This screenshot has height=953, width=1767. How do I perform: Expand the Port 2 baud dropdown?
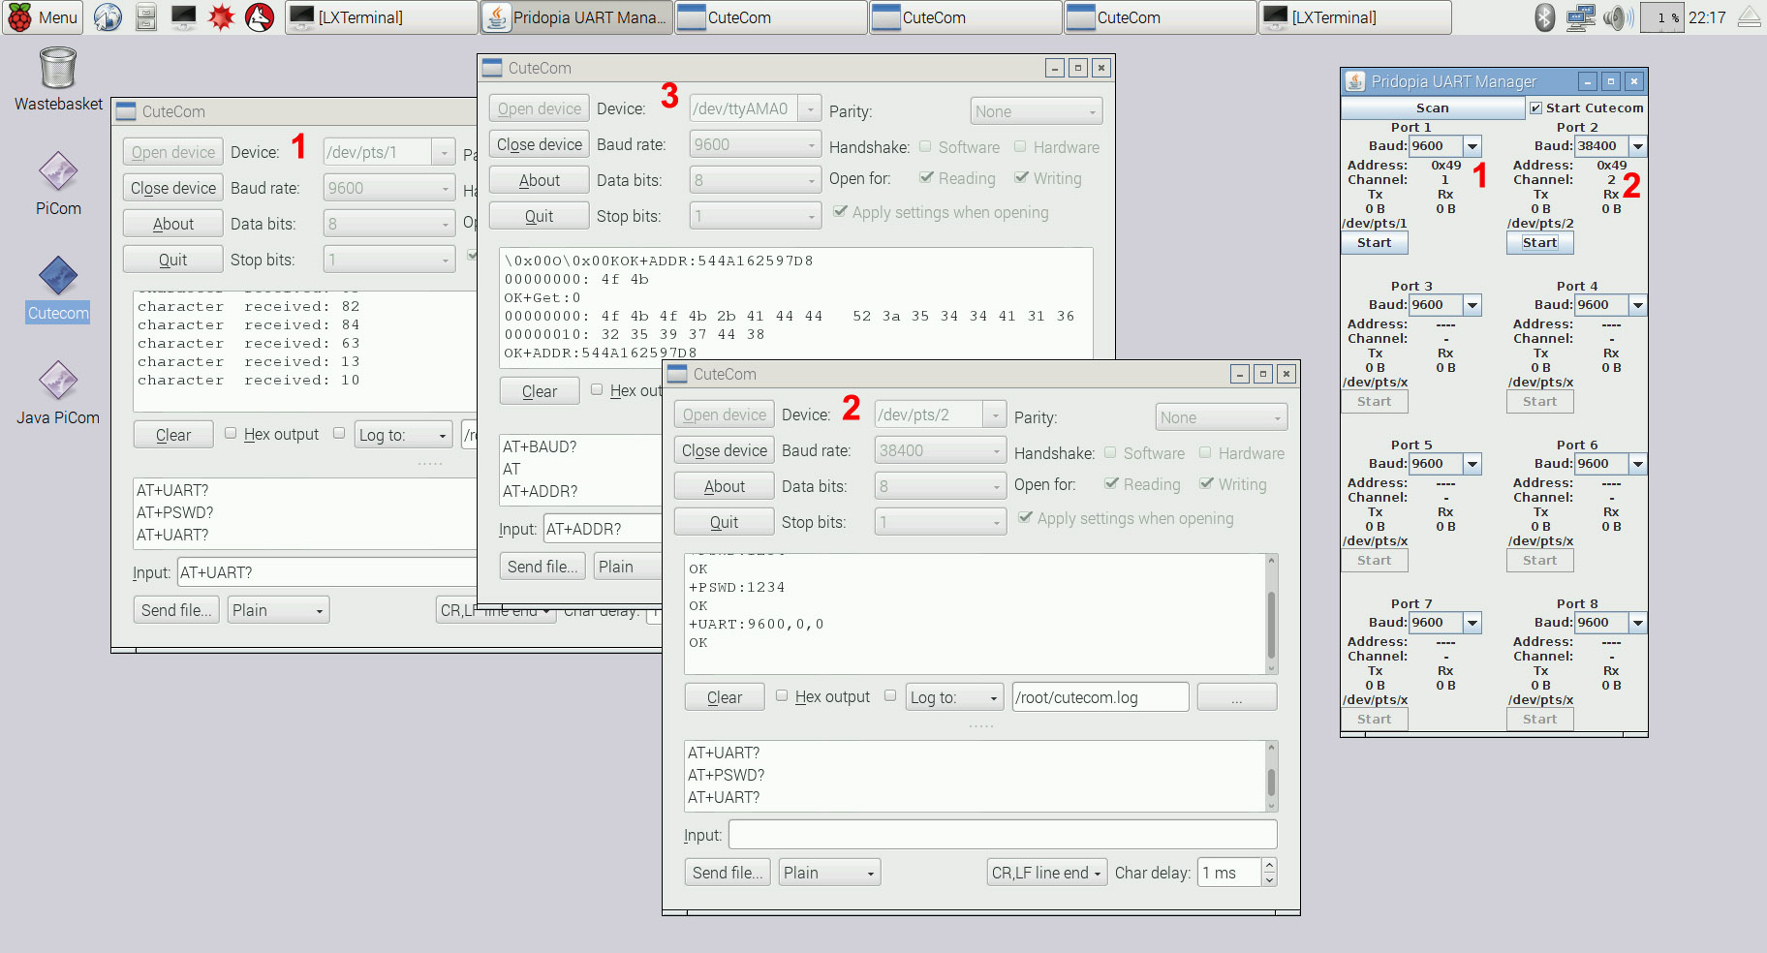point(1637,146)
